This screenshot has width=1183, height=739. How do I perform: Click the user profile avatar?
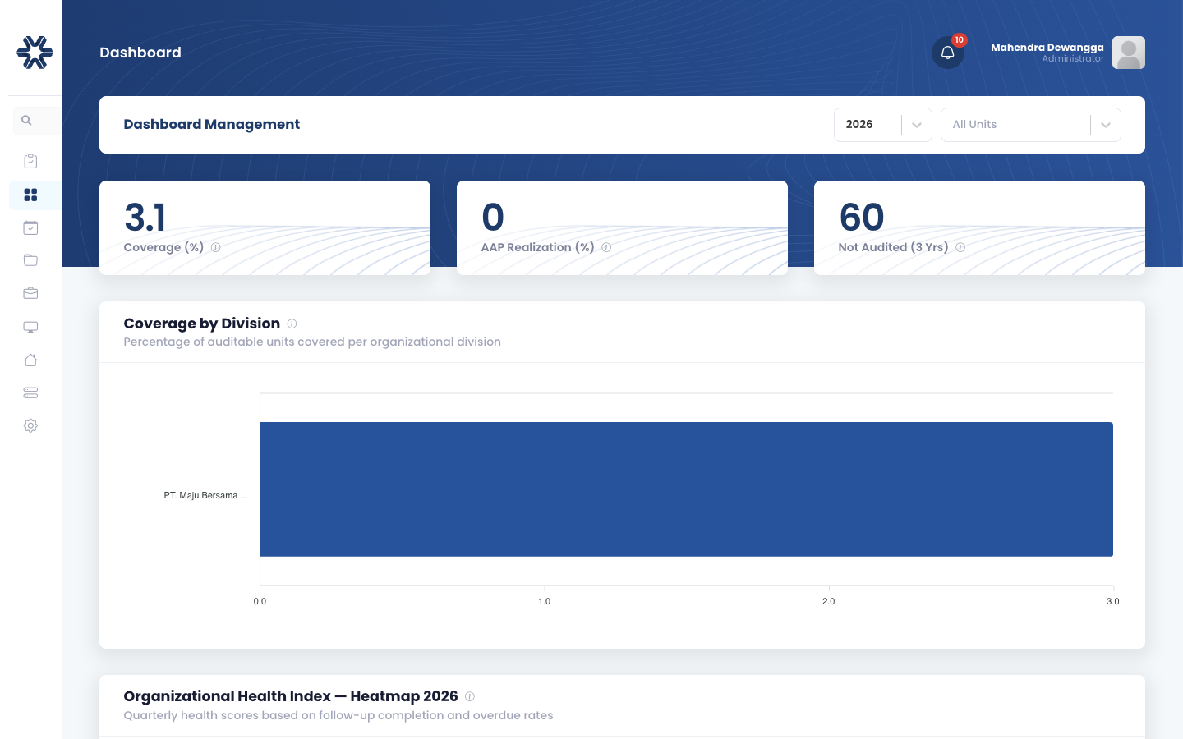tap(1129, 53)
